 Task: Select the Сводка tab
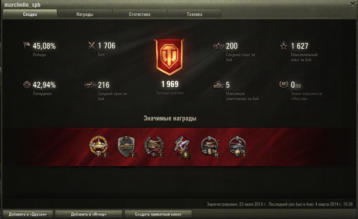click(30, 14)
